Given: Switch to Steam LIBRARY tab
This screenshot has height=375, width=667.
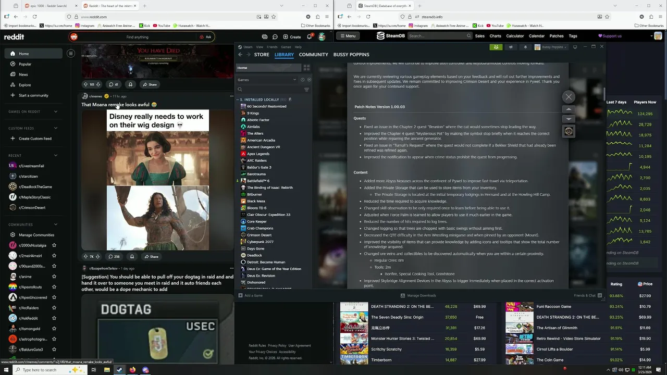Looking at the screenshot, I should tap(284, 55).
